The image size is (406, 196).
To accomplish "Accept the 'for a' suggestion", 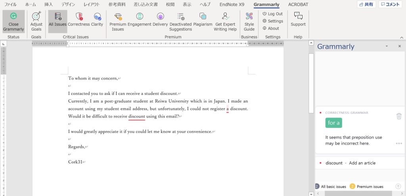I will click(x=333, y=123).
